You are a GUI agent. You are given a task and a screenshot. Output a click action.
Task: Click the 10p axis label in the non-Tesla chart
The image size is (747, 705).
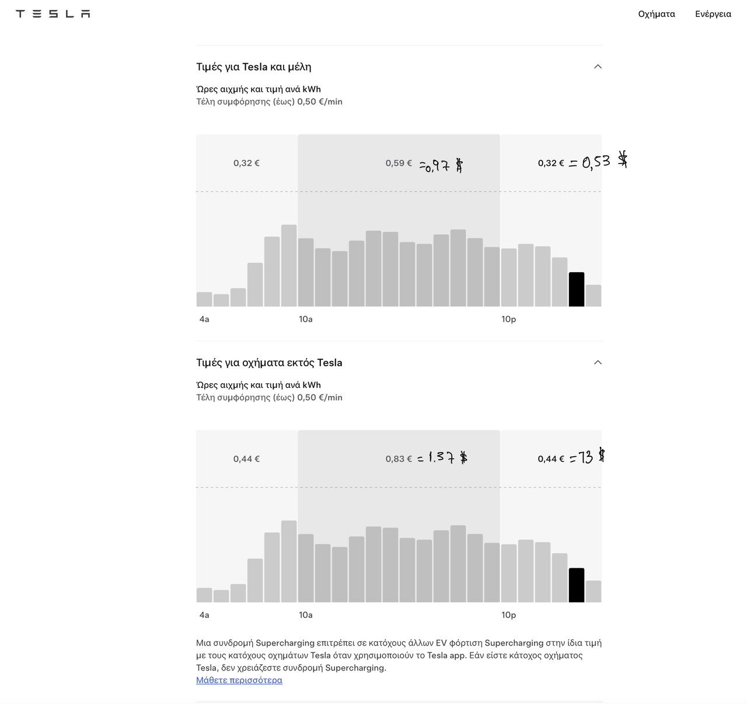508,615
